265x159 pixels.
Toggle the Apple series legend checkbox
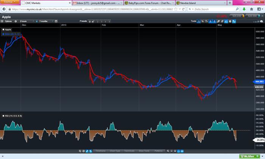[3, 30]
